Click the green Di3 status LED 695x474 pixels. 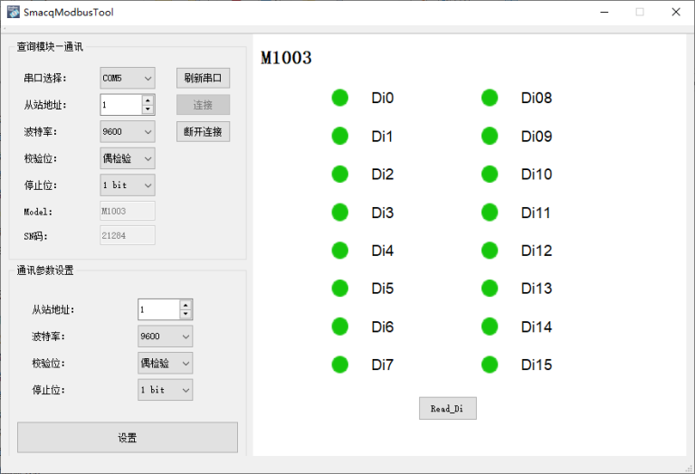(340, 213)
